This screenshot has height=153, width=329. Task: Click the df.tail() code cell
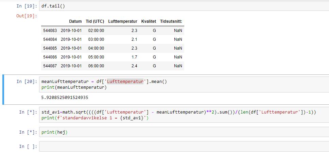(184, 6)
